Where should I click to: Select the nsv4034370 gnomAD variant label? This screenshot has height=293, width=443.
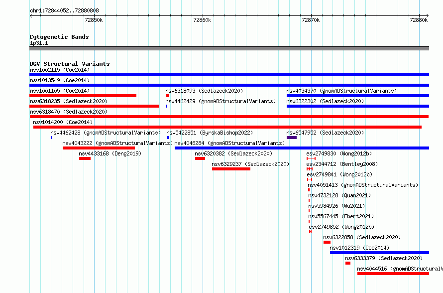[341, 91]
